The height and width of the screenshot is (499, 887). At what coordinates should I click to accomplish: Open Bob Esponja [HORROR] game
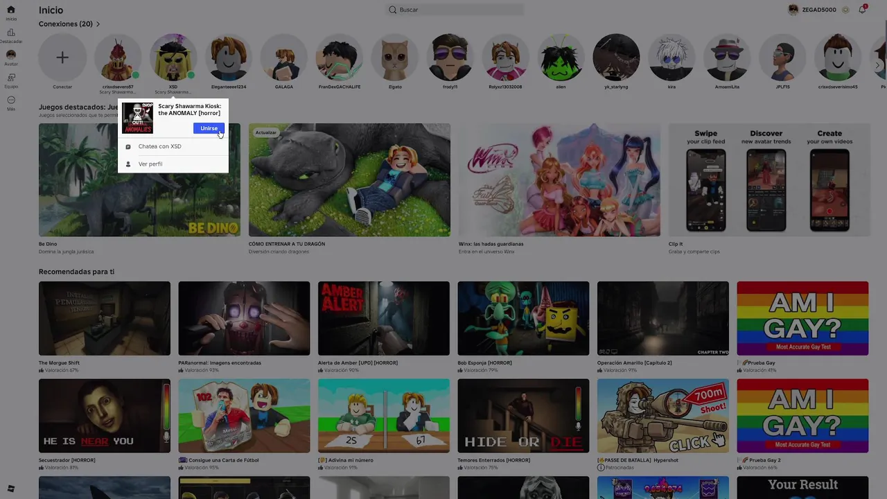click(523, 318)
